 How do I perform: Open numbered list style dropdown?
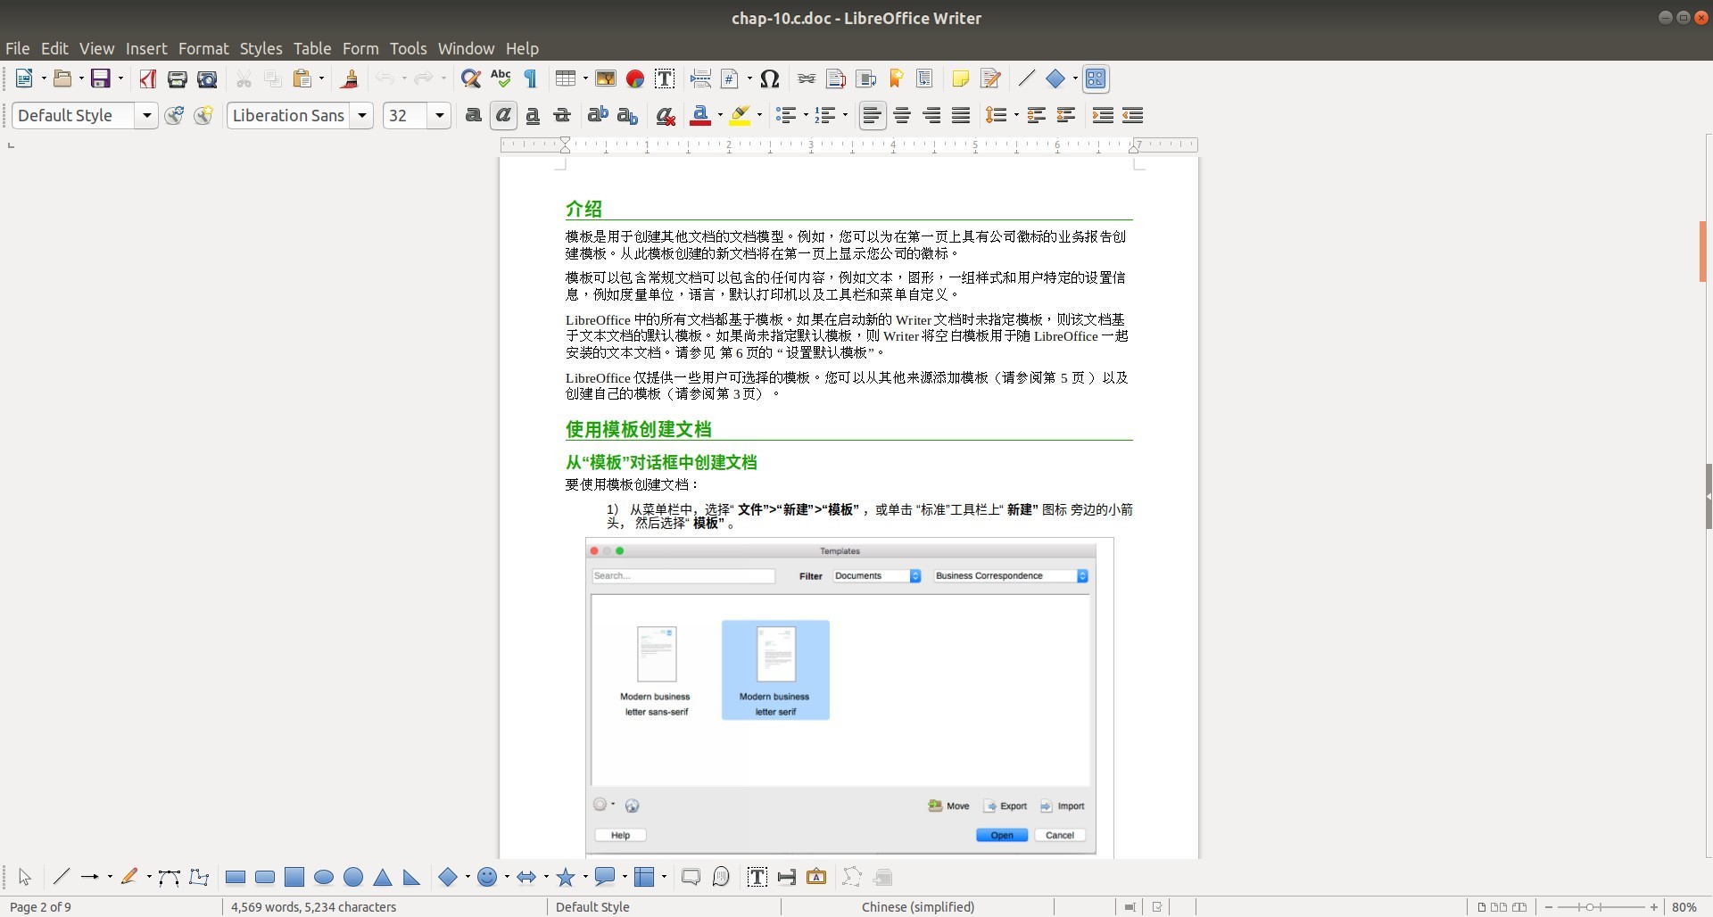click(x=845, y=116)
